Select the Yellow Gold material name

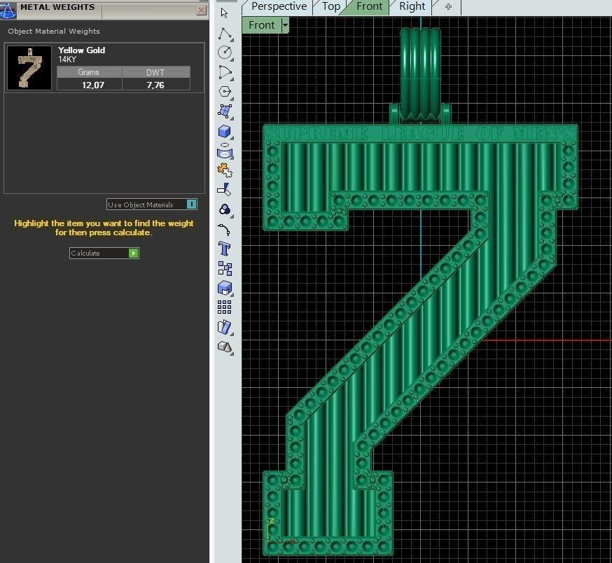81,50
